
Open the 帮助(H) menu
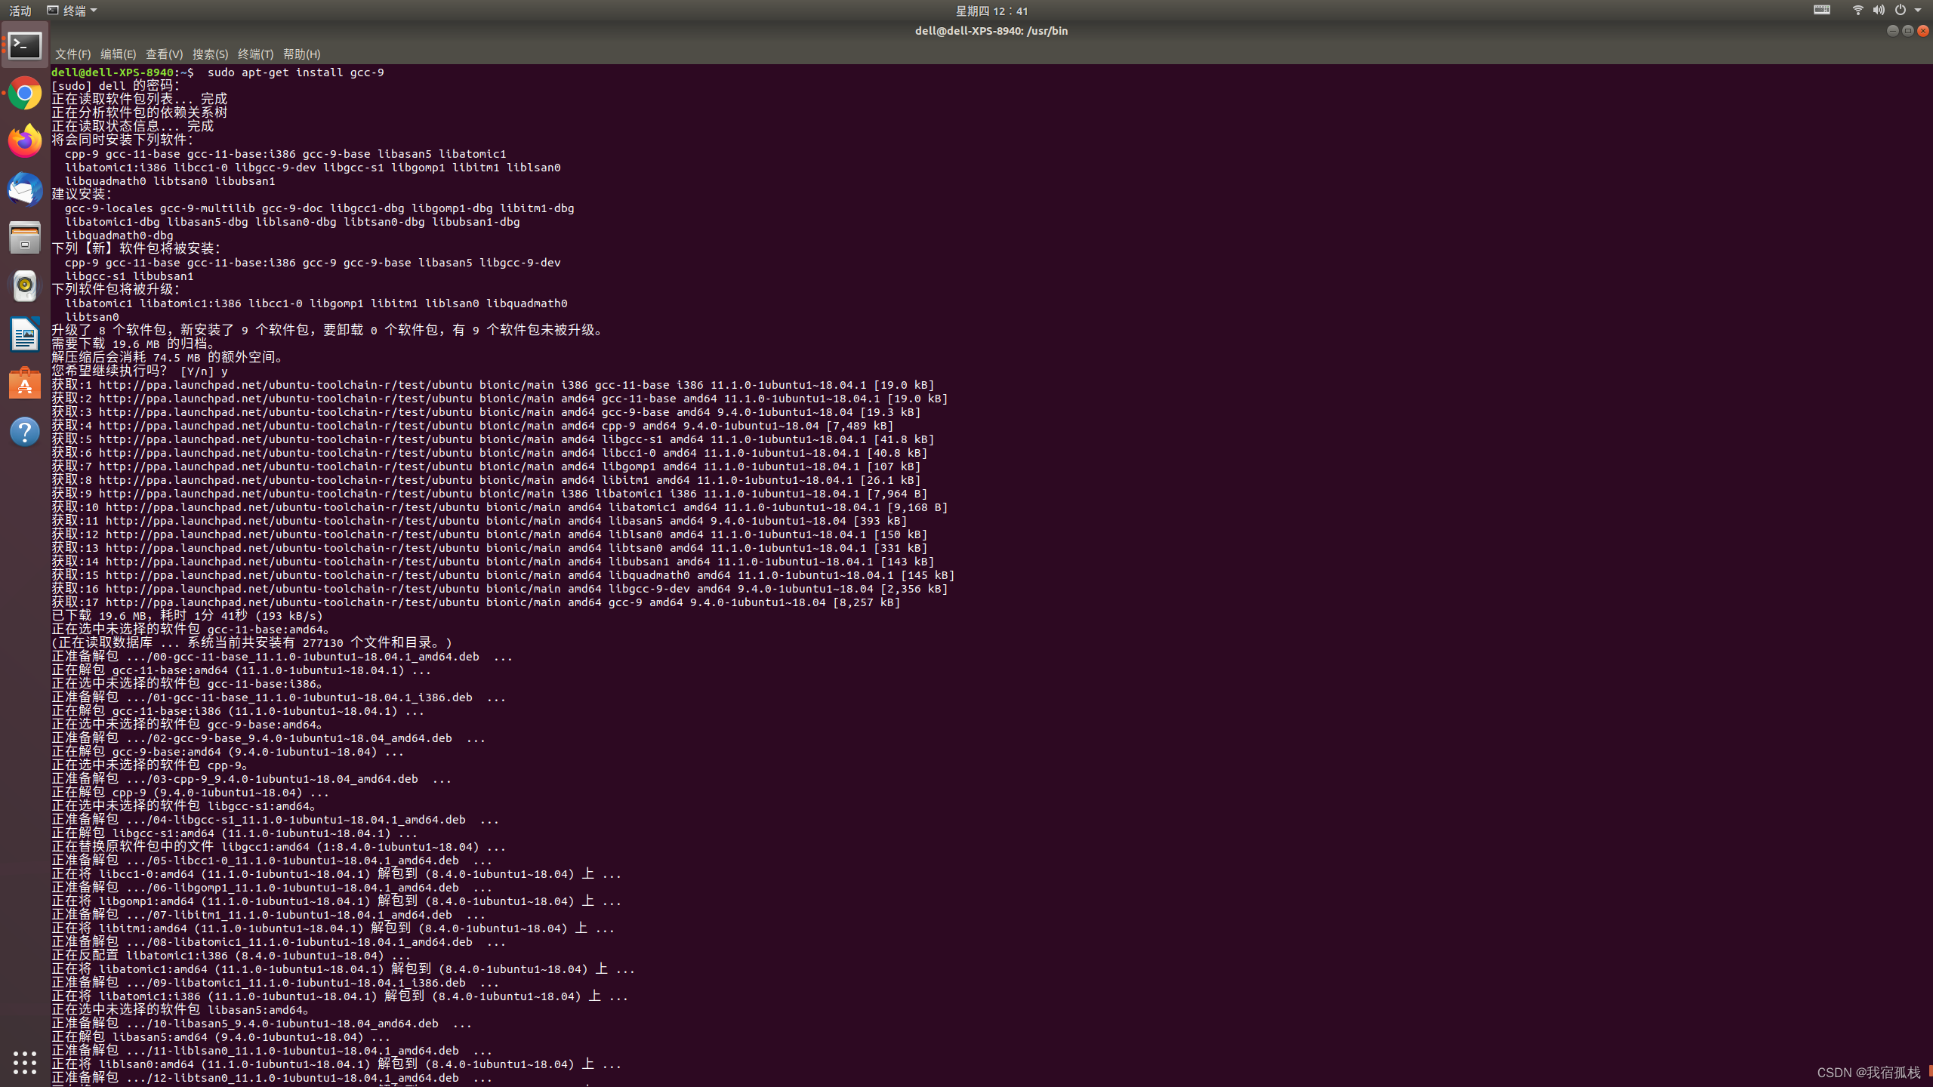pyautogui.click(x=301, y=54)
